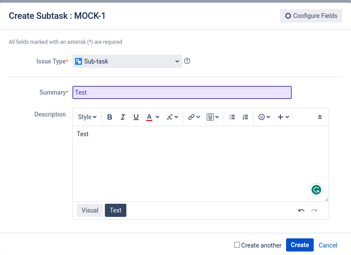Click the Create button
The width and height of the screenshot is (351, 255).
tap(300, 245)
